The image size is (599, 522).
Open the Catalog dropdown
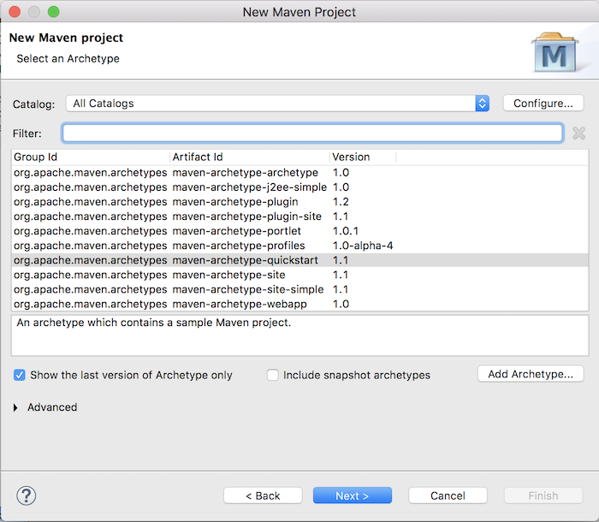278,104
